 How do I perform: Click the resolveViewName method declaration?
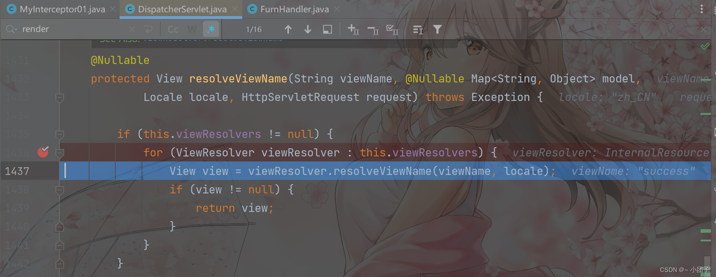click(x=238, y=79)
